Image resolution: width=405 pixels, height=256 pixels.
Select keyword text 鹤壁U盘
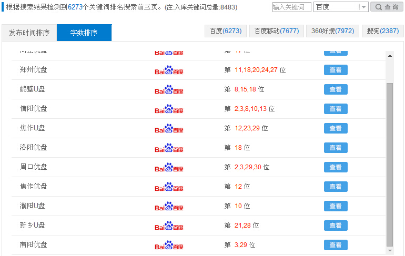(32, 89)
